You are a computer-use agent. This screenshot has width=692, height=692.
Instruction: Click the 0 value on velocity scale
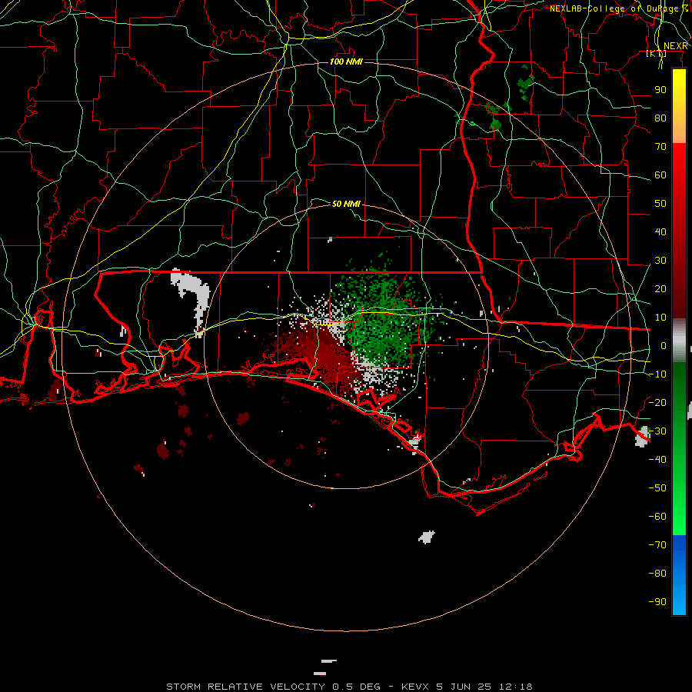(664, 345)
